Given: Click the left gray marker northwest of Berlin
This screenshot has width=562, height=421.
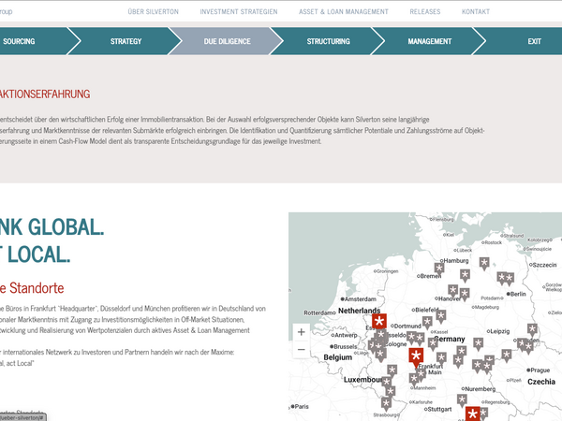Looking at the screenshot, I should coord(502,278).
